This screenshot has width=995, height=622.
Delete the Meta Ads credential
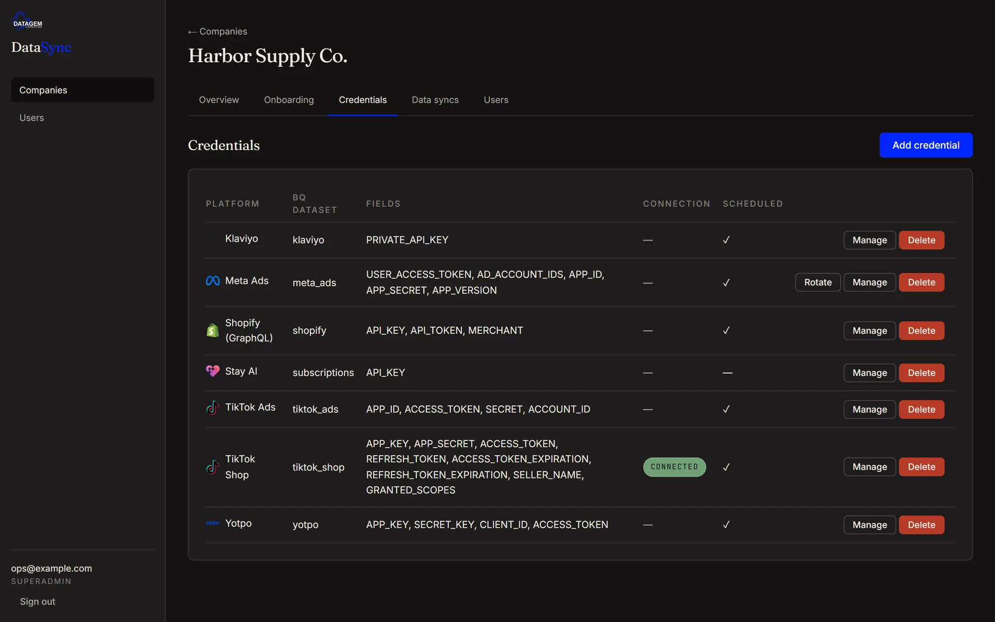click(921, 282)
